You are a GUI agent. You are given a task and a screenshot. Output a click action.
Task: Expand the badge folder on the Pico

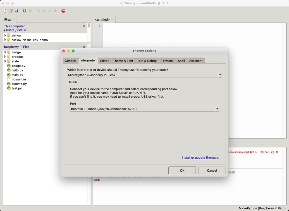click(5, 52)
